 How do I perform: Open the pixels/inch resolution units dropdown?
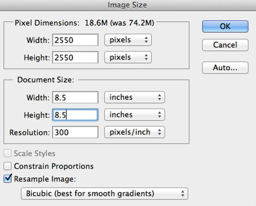pyautogui.click(x=135, y=132)
